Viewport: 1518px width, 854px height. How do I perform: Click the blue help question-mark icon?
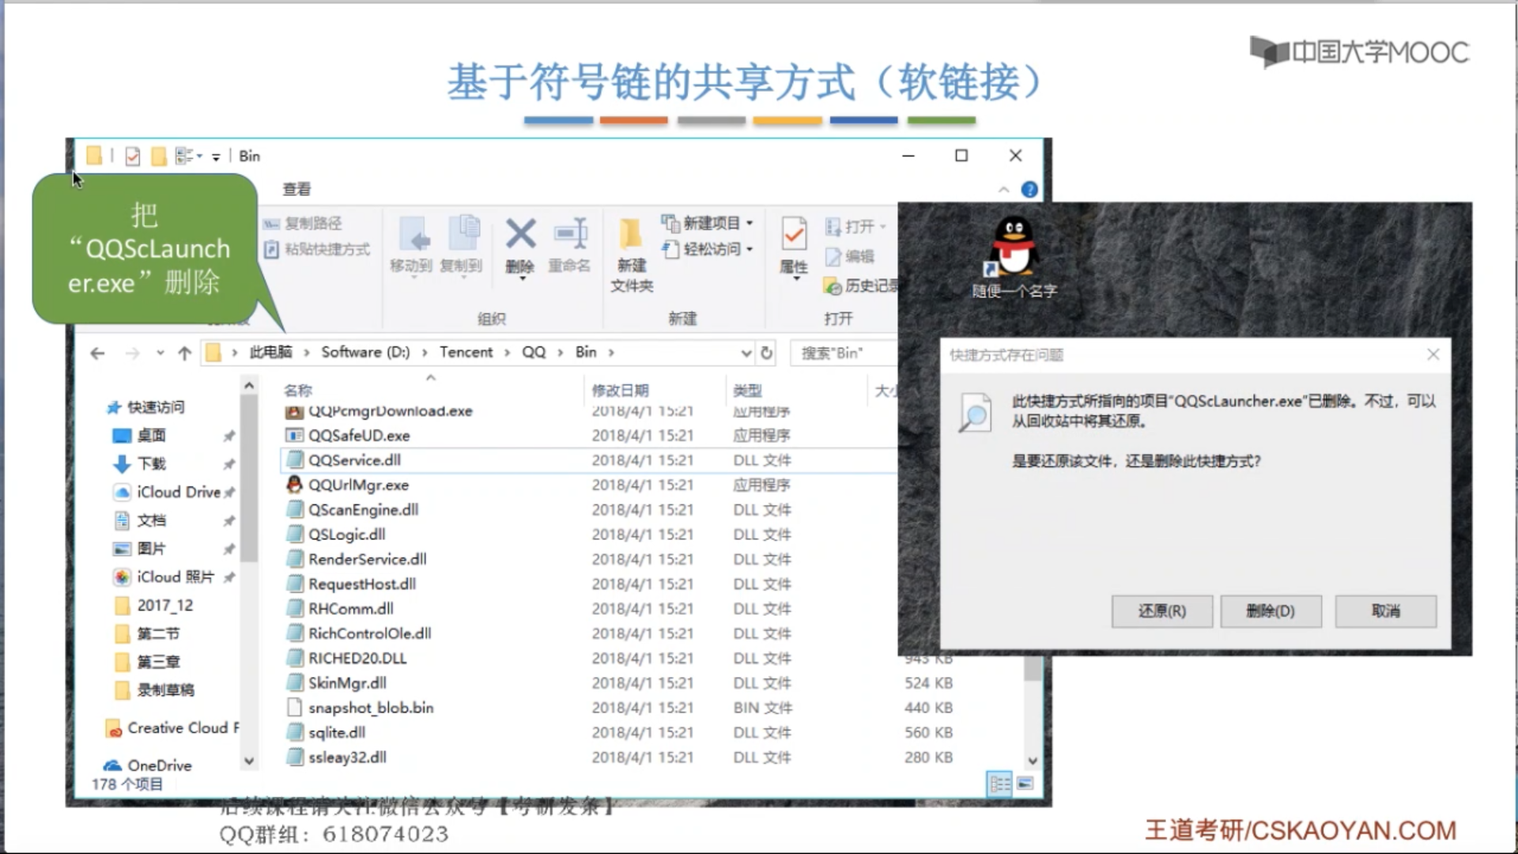click(1029, 190)
